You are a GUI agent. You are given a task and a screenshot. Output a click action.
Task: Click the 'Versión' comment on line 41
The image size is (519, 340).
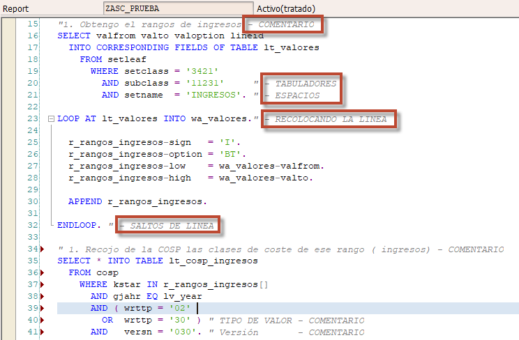pyautogui.click(x=239, y=332)
